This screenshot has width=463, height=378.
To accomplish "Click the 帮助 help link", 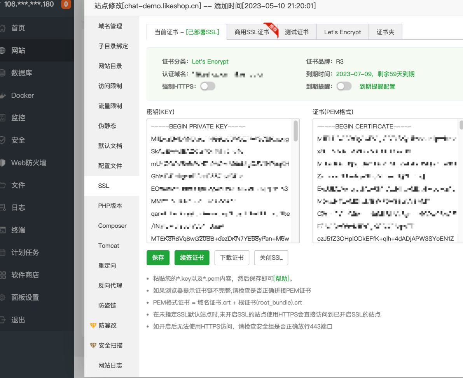I will [x=282, y=279].
